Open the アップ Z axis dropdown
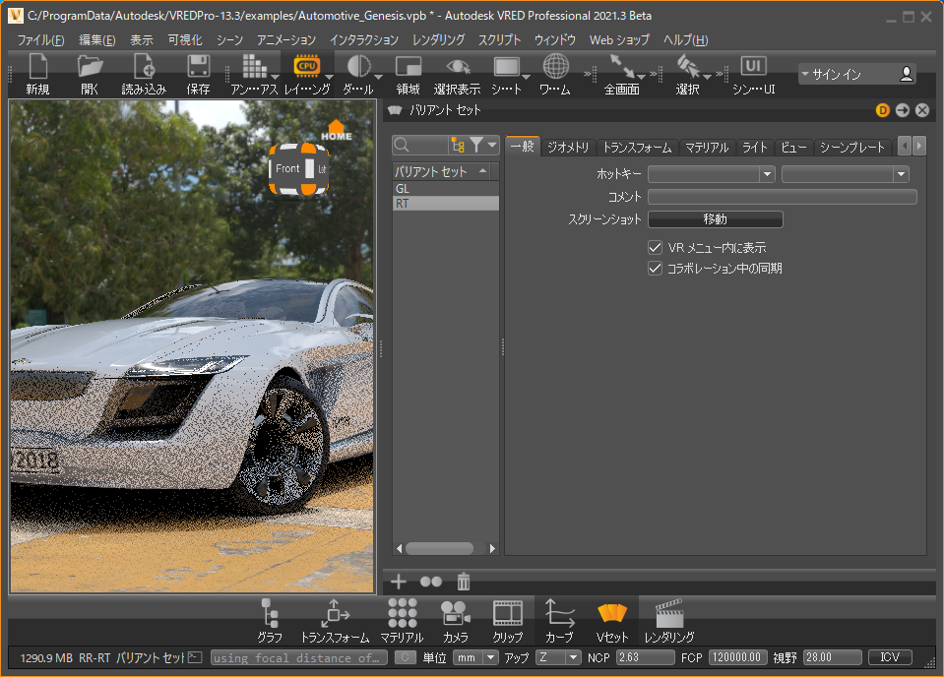This screenshot has width=944, height=677. (558, 657)
